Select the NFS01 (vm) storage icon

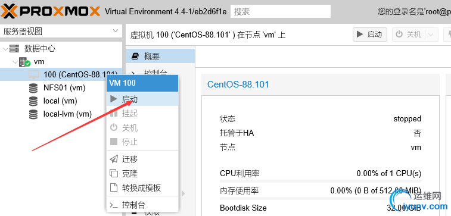33,88
